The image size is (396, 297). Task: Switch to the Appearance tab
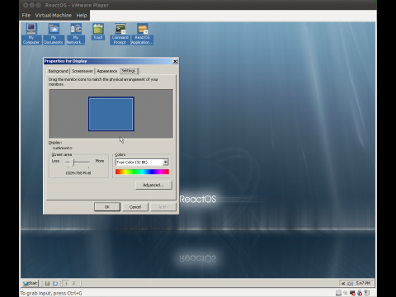click(x=107, y=71)
